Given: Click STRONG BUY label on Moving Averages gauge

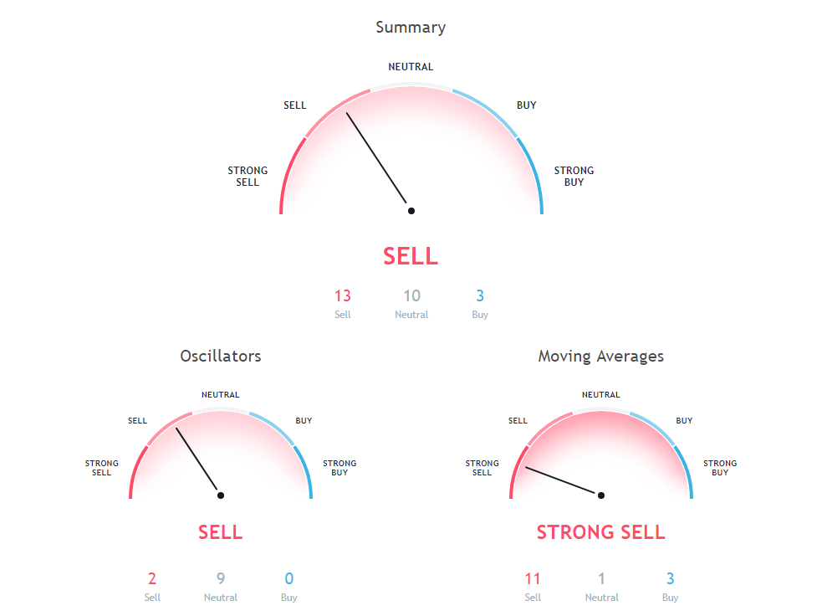Looking at the screenshot, I should click(x=719, y=468).
